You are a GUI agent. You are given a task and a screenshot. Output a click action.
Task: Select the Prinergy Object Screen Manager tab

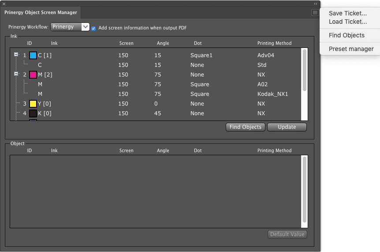tap(41, 13)
